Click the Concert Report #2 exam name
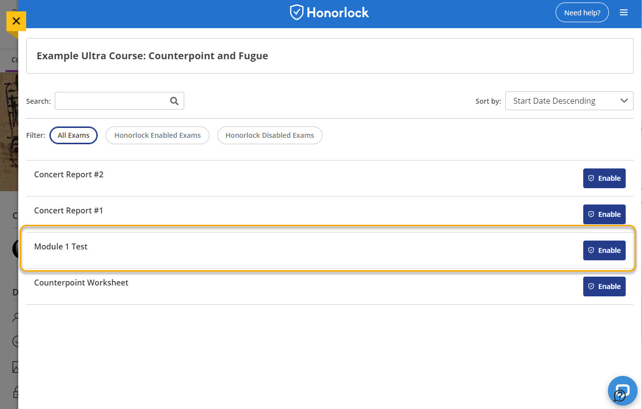 pos(69,174)
